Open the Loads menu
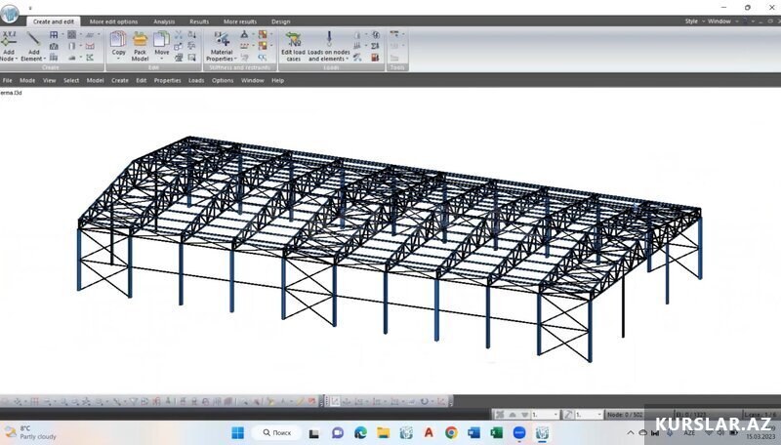The width and height of the screenshot is (781, 445). (196, 80)
